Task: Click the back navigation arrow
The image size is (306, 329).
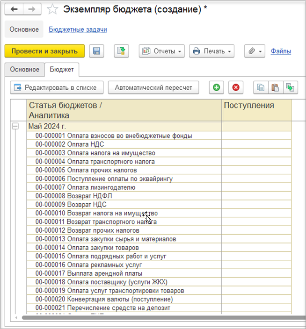Action: point(14,9)
